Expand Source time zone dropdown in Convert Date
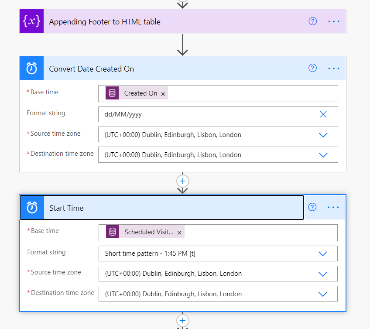 323,135
